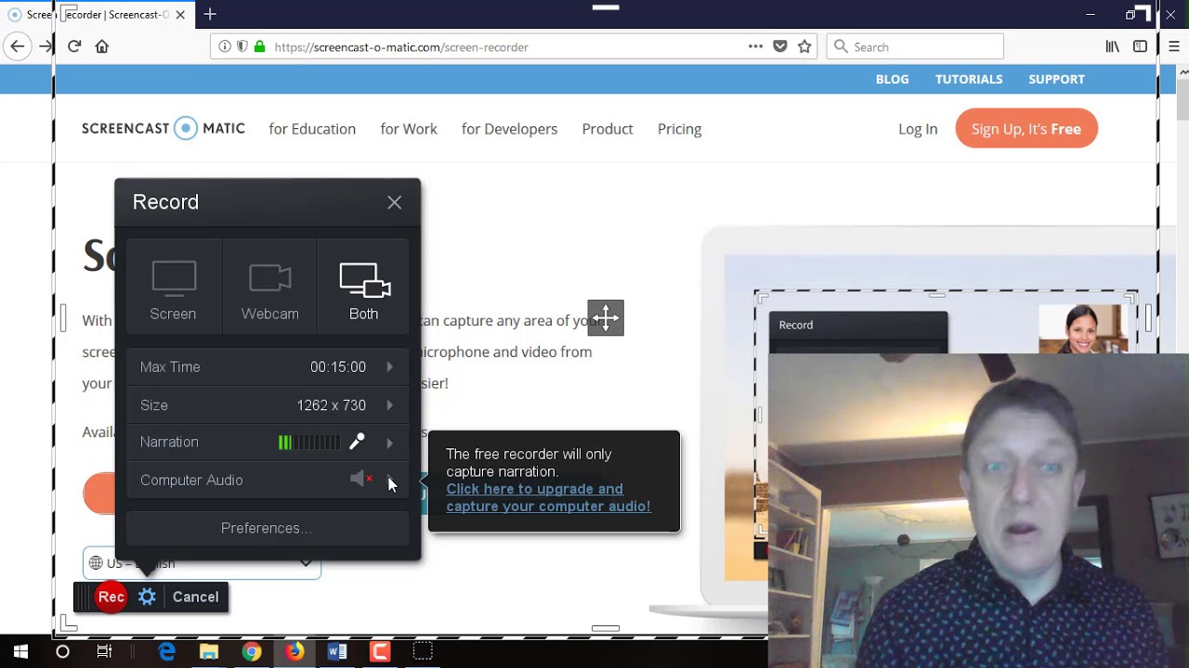Click the muted Computer Audio speaker icon
This screenshot has height=668, width=1189.
361,479
